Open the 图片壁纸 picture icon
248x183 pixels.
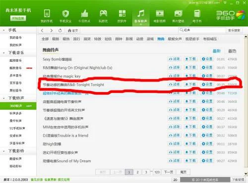tap(178, 16)
